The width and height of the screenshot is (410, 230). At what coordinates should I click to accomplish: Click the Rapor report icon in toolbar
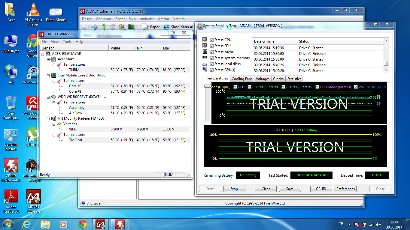point(146,27)
